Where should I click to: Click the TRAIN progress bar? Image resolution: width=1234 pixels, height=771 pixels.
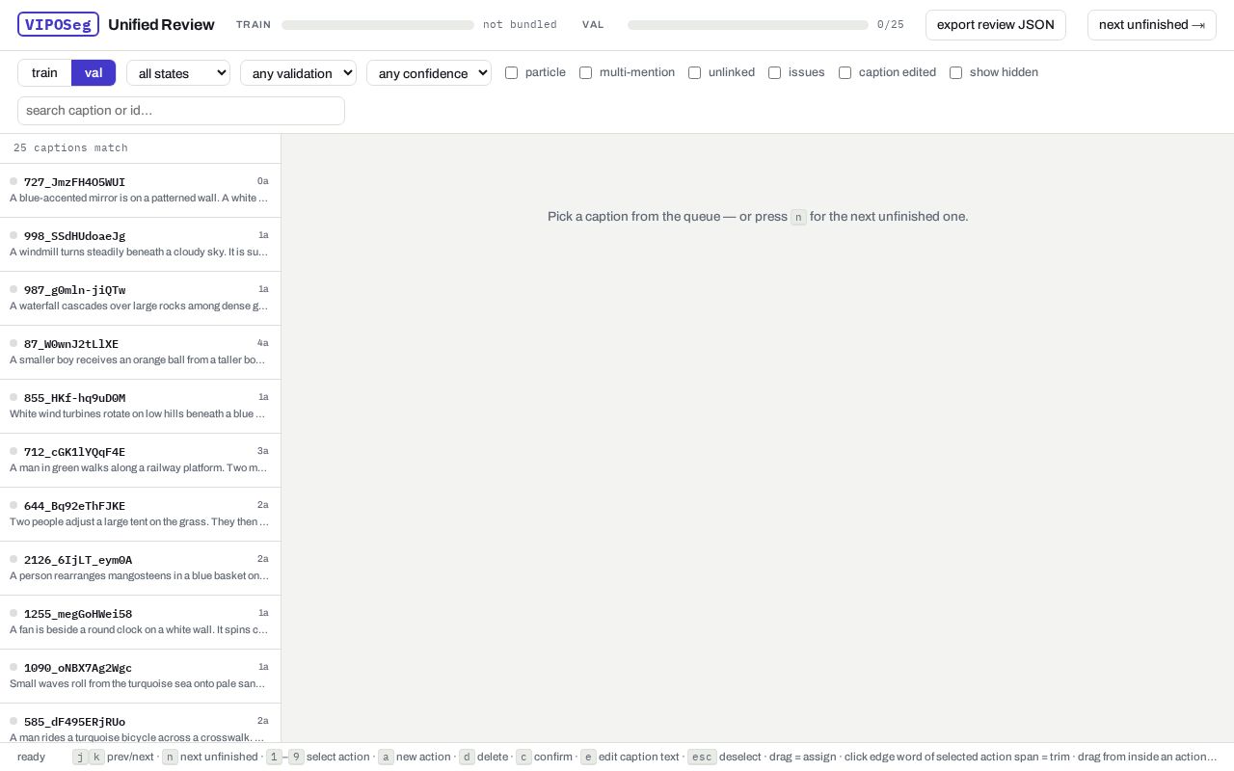click(378, 25)
